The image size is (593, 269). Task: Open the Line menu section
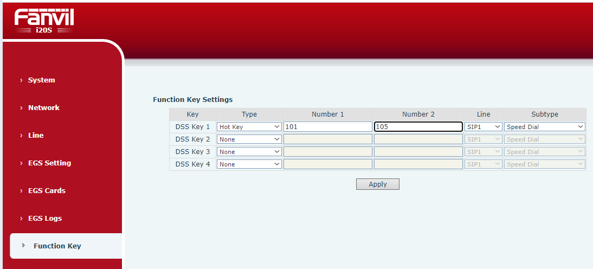pyautogui.click(x=36, y=136)
